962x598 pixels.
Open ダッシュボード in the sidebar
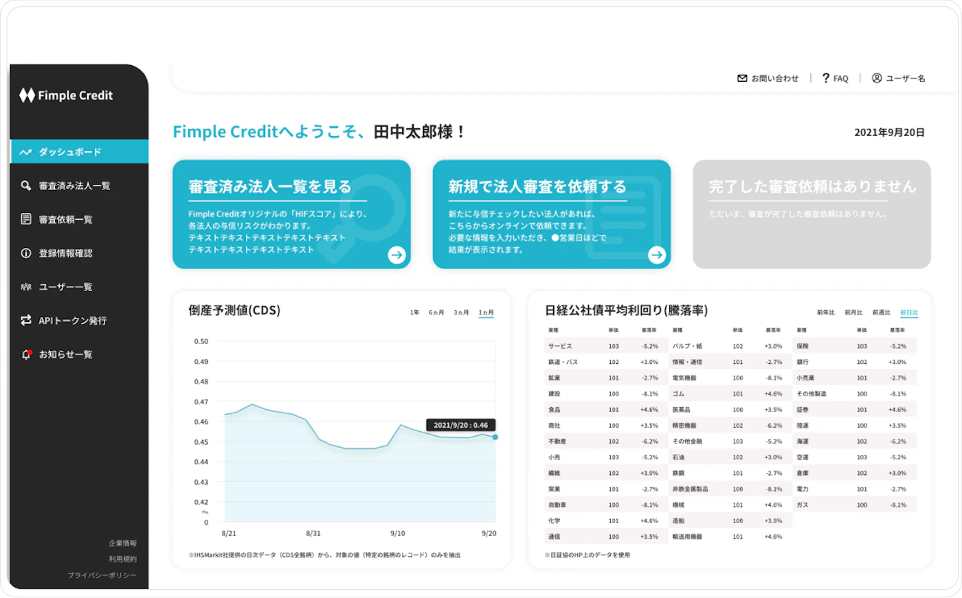point(80,152)
